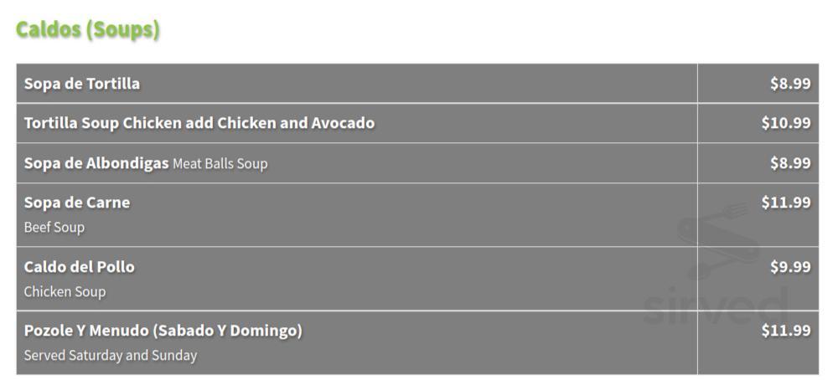833x380 pixels.
Task: Click the Sopa de Albondigas $8.99 price
Action: click(x=790, y=163)
